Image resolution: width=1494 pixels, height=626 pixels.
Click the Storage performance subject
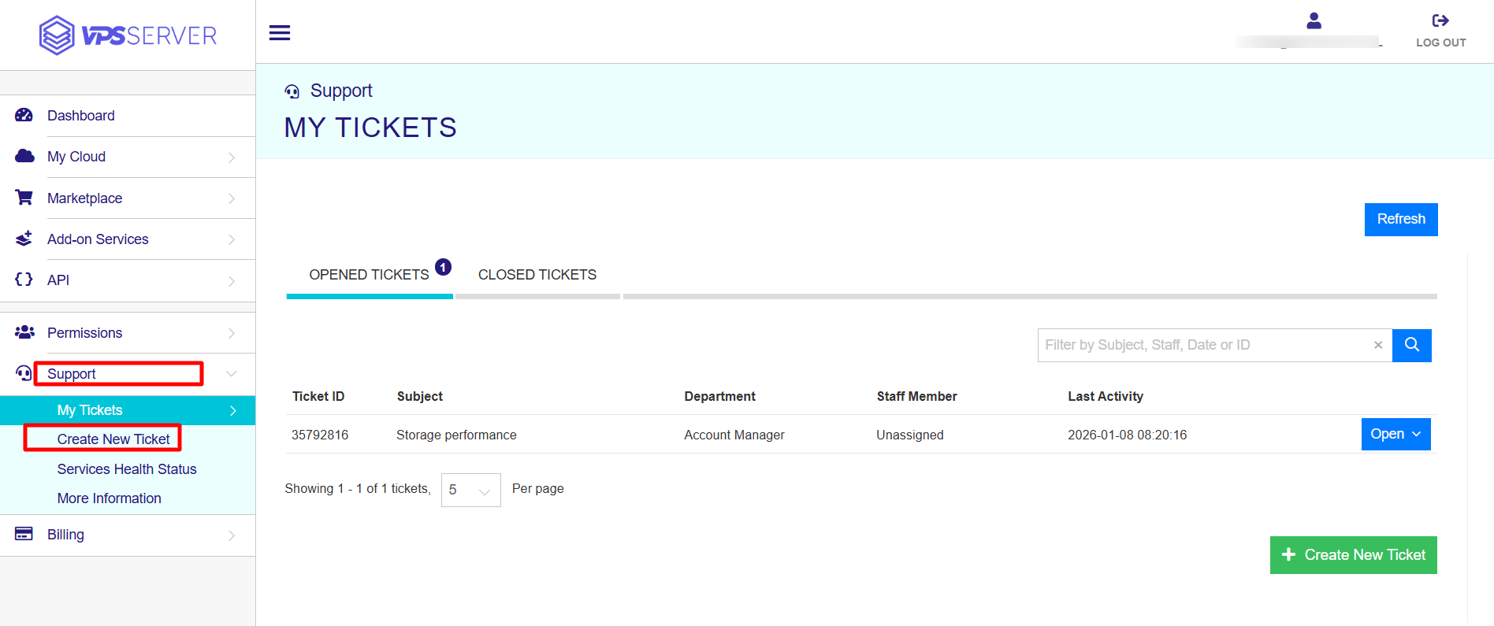456,435
